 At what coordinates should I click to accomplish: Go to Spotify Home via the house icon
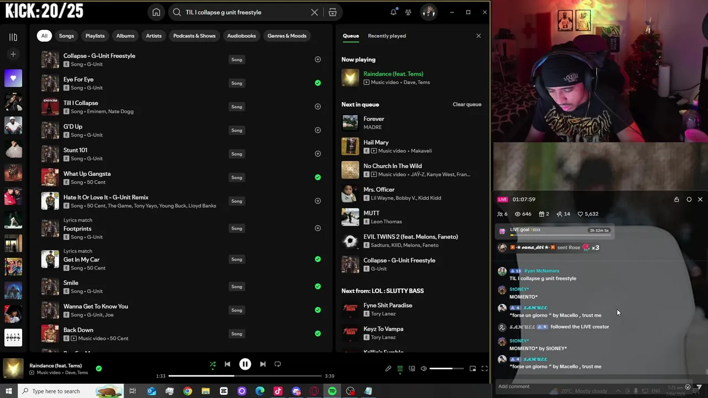pos(157,12)
